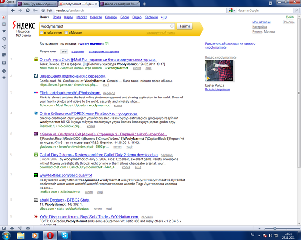Open the gear Widgets panel in sidebar

coord(4,39)
